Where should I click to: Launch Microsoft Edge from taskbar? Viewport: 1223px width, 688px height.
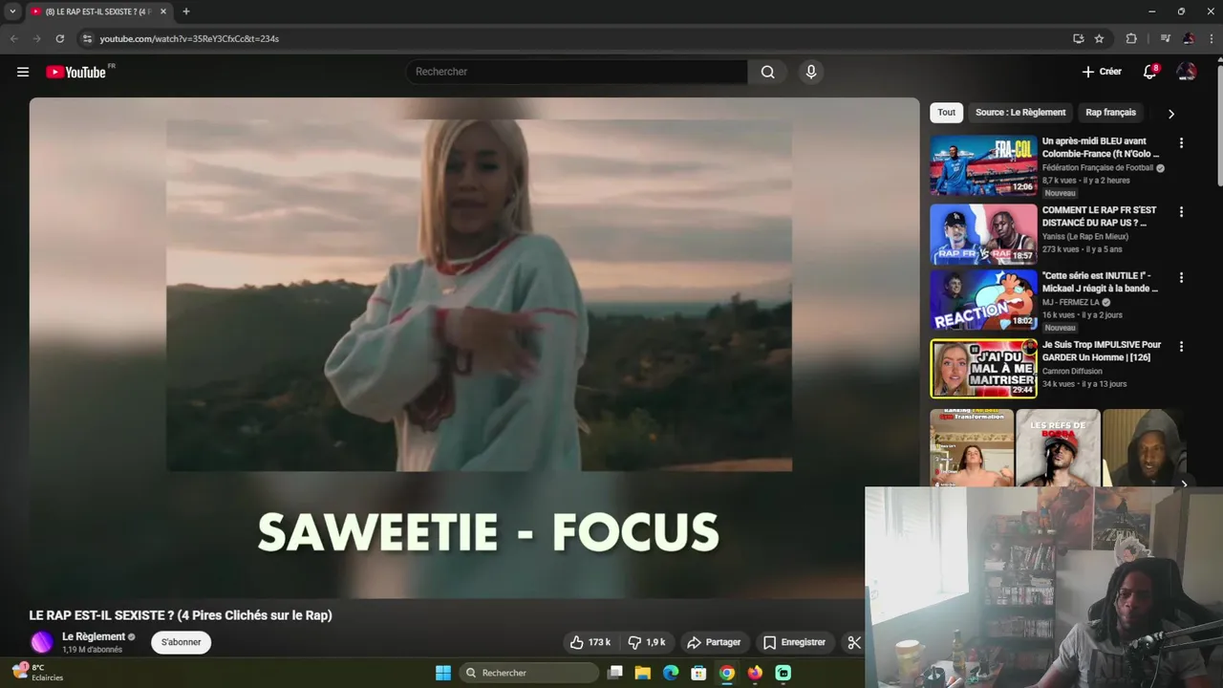pos(671,673)
